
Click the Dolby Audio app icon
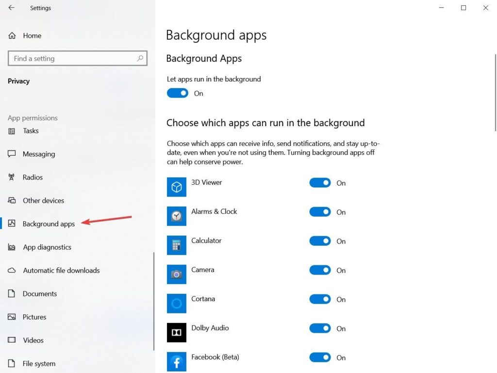177,332
